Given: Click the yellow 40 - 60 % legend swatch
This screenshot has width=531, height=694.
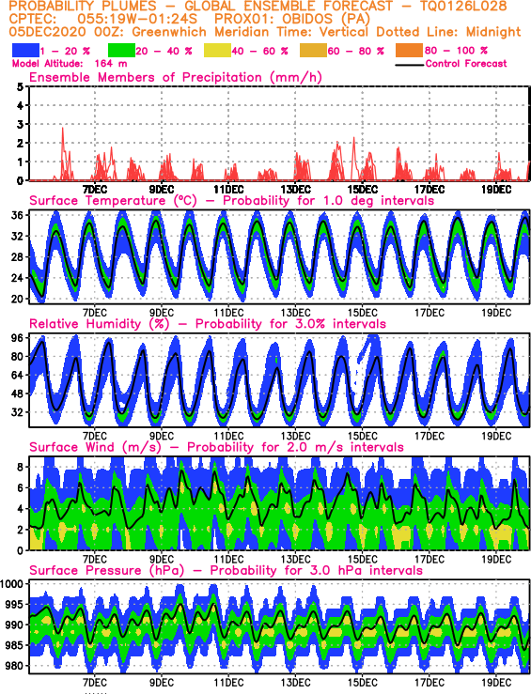Looking at the screenshot, I should point(217,51).
